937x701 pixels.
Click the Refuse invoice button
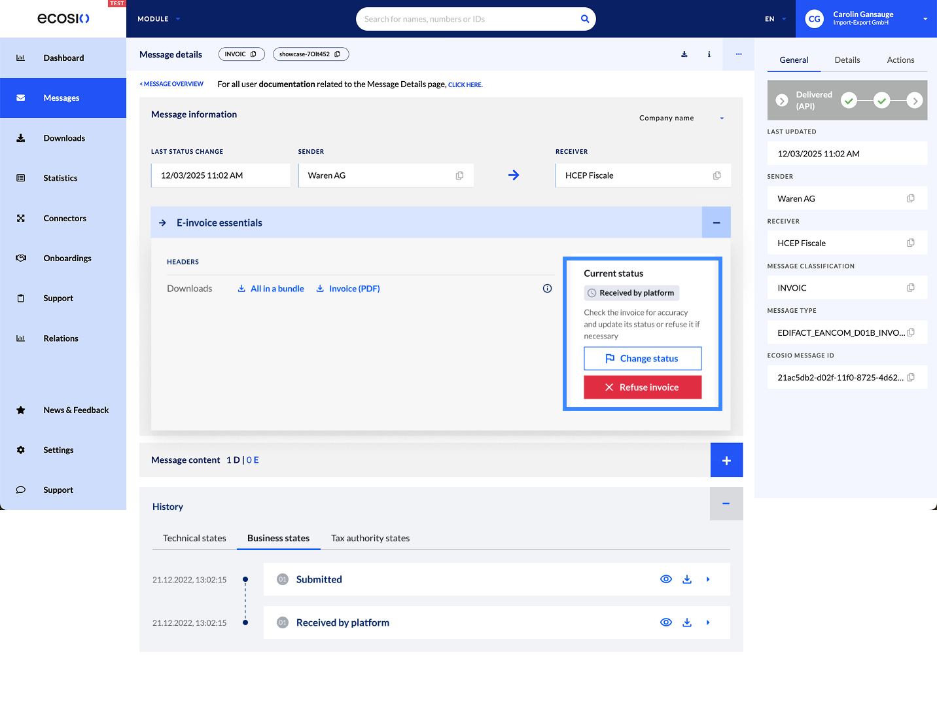coord(643,387)
